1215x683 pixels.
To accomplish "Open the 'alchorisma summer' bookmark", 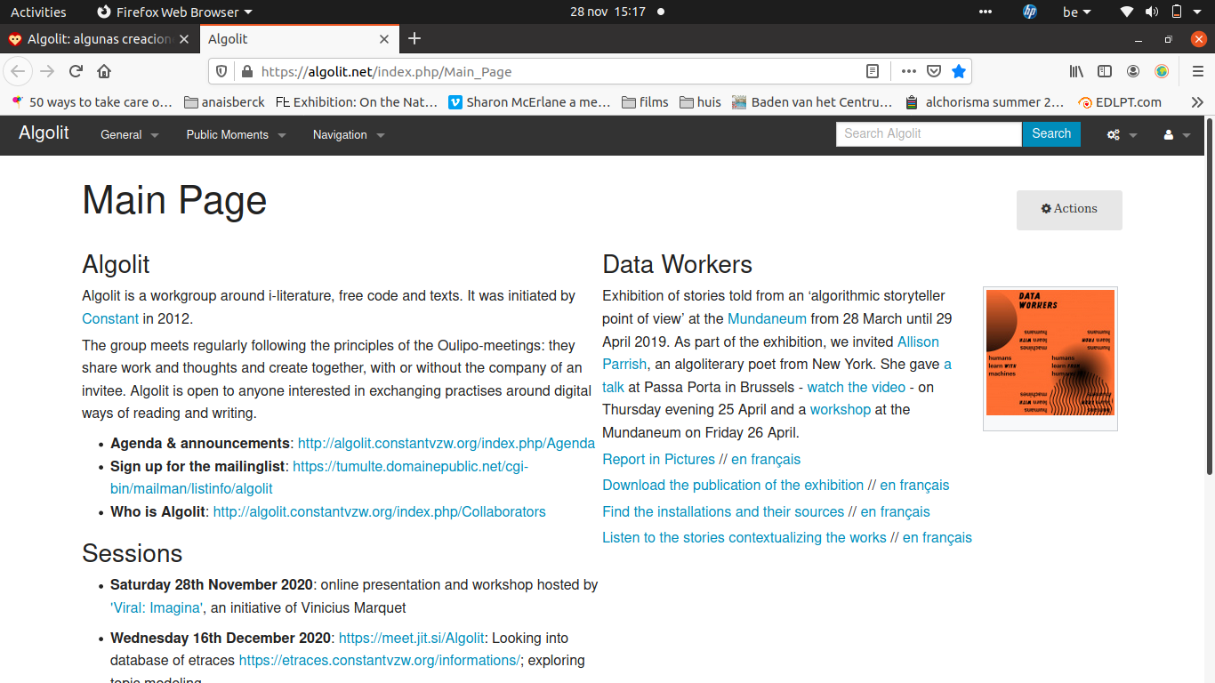I will 984,102.
